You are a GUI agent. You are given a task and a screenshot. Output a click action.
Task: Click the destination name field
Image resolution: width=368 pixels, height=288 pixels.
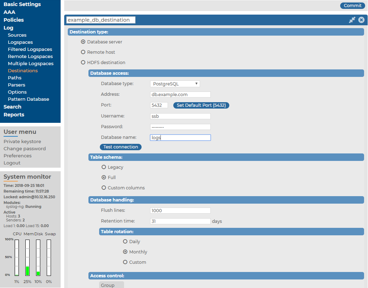coord(101,20)
